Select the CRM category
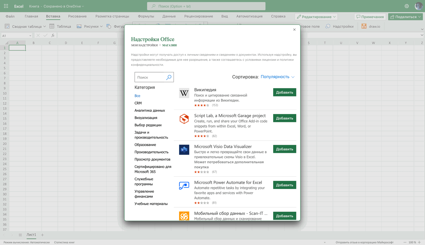Screen dimensions: 425x245 point(138,103)
